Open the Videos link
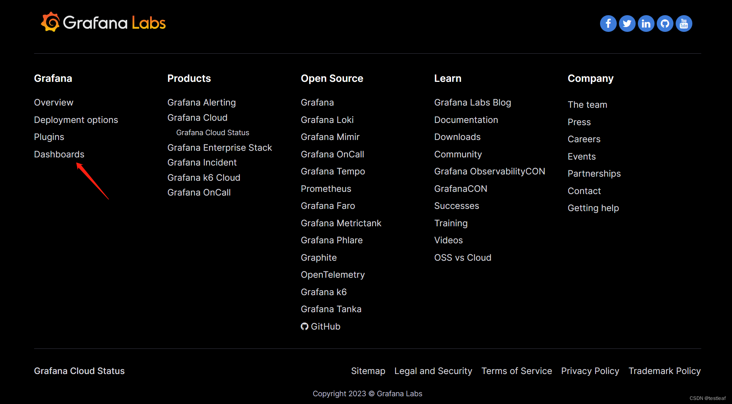Screen dimensions: 732x404 click(448, 240)
